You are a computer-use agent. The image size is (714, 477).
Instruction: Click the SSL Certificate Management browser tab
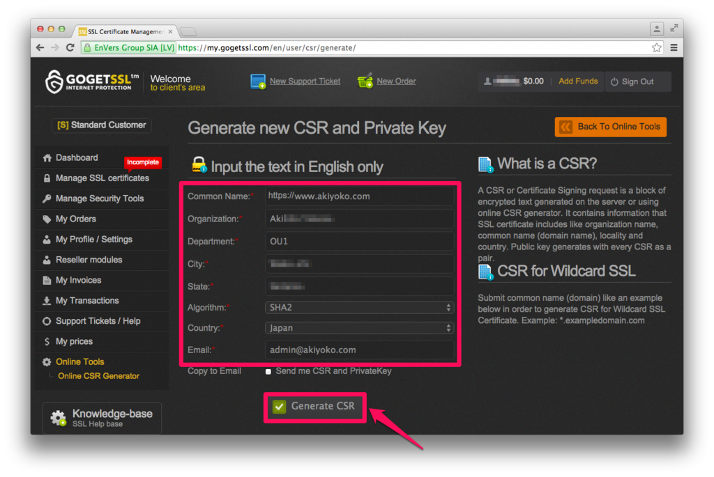(x=126, y=31)
